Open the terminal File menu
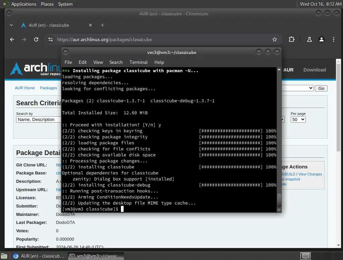This screenshot has width=343, height=260. [x=68, y=62]
